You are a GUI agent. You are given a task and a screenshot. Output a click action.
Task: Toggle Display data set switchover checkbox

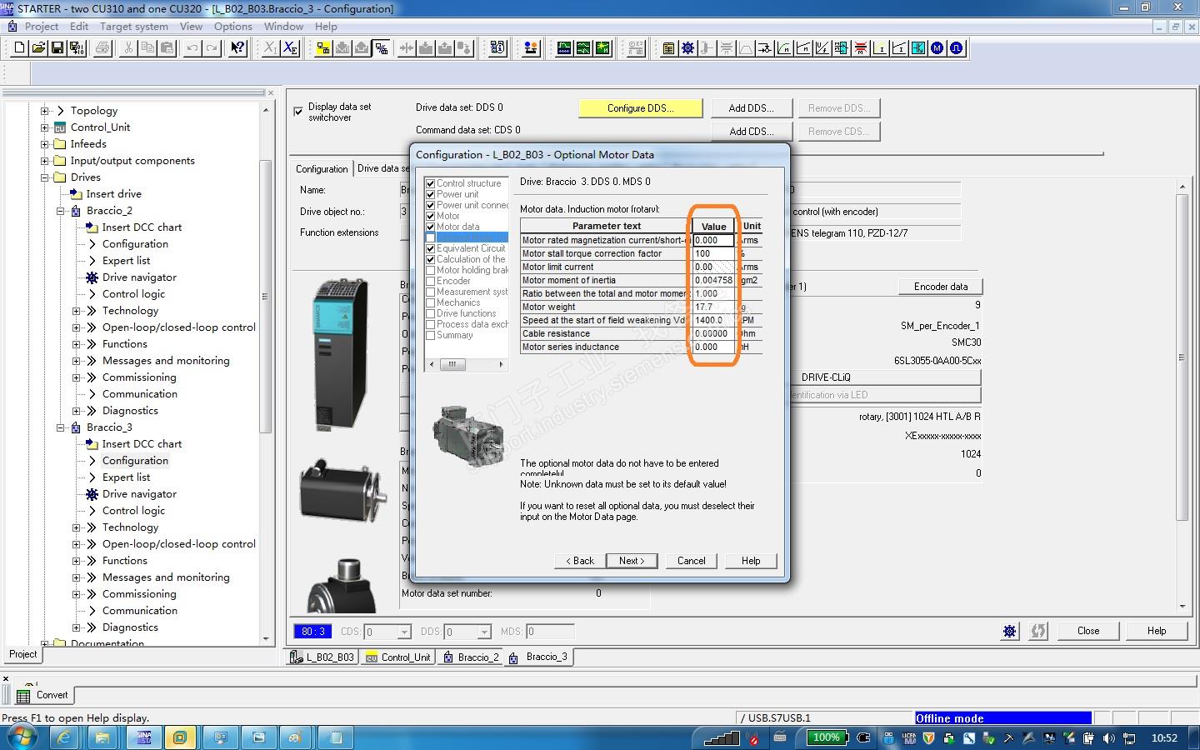coord(298,112)
